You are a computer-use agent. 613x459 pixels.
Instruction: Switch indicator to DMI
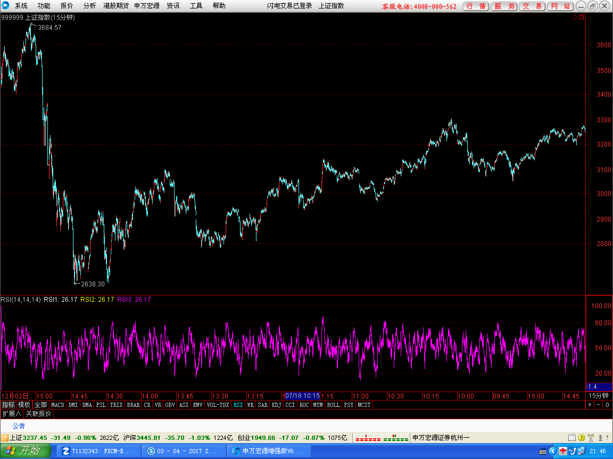73,405
